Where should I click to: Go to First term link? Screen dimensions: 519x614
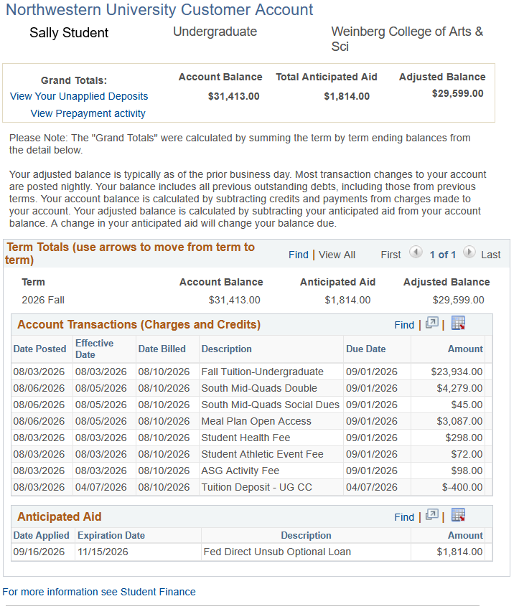pos(391,255)
